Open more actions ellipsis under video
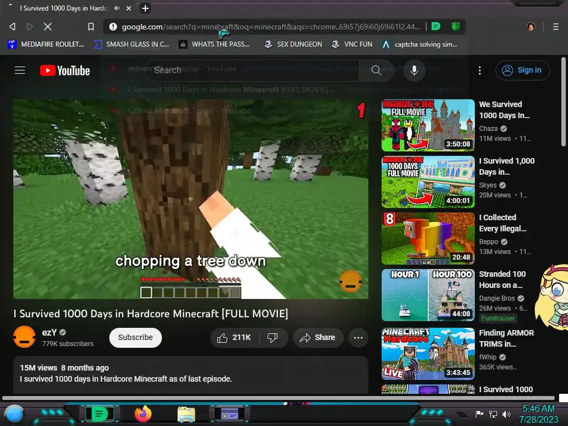This screenshot has height=426, width=568. (x=358, y=338)
